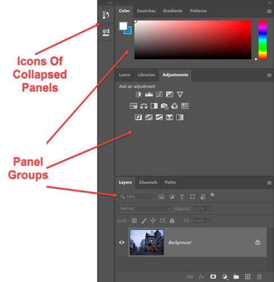Image resolution: width=274 pixels, height=282 pixels.
Task: Toggle filter for pixel layers
Action: (161, 196)
